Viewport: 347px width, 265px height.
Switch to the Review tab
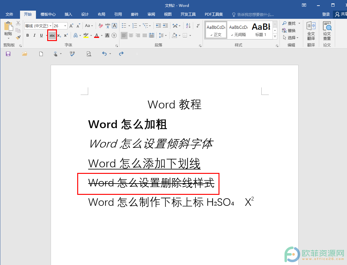[x=151, y=14]
